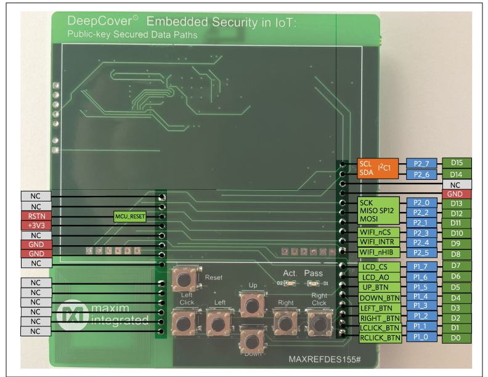Select the blue P2_7 port label
The height and width of the screenshot is (377, 488).
tap(421, 163)
